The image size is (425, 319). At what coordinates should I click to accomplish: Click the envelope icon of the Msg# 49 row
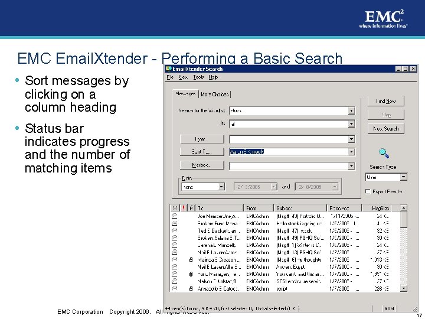175,238
